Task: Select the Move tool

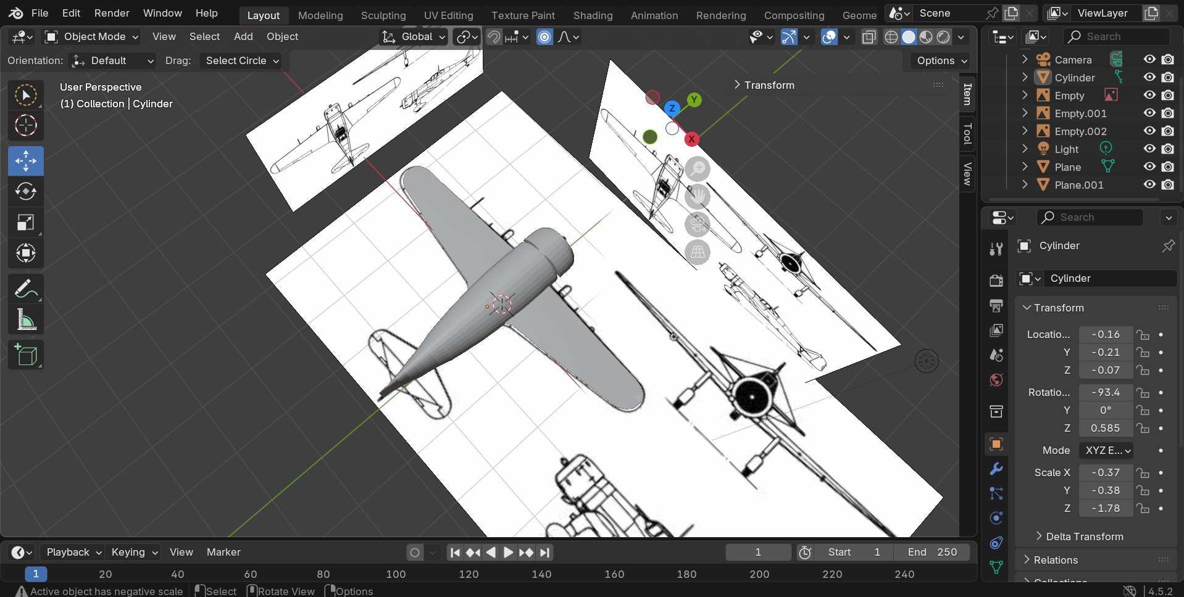Action: [26, 161]
